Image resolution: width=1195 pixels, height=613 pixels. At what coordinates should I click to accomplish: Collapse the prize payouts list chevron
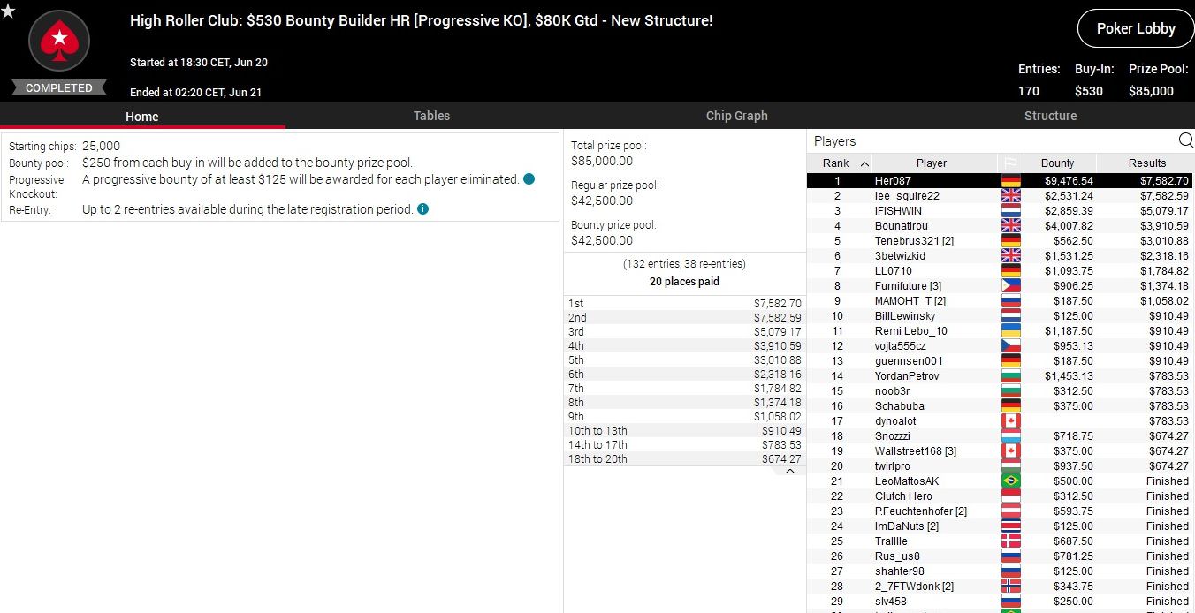click(789, 472)
